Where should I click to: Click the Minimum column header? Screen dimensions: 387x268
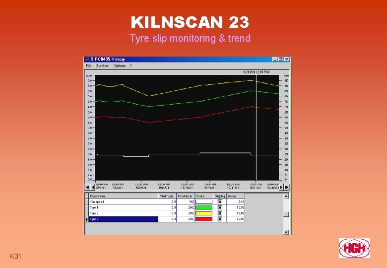167,196
